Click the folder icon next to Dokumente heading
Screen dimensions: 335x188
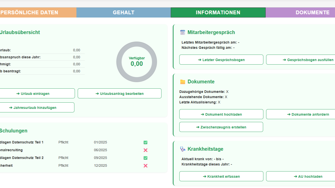(x=183, y=82)
